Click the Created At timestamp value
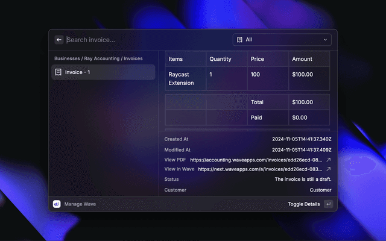The image size is (386, 241). (x=302, y=139)
